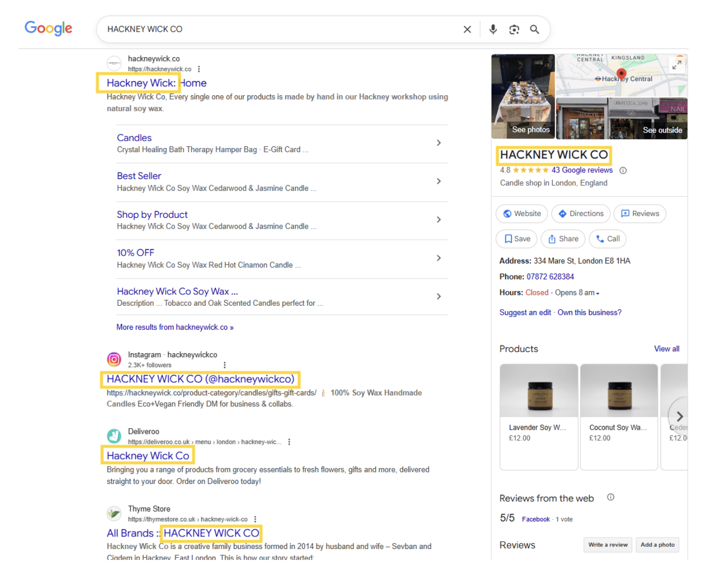The width and height of the screenshot is (709, 574).
Task: Expand the map with the fullscreen icon
Action: pyautogui.click(x=677, y=65)
